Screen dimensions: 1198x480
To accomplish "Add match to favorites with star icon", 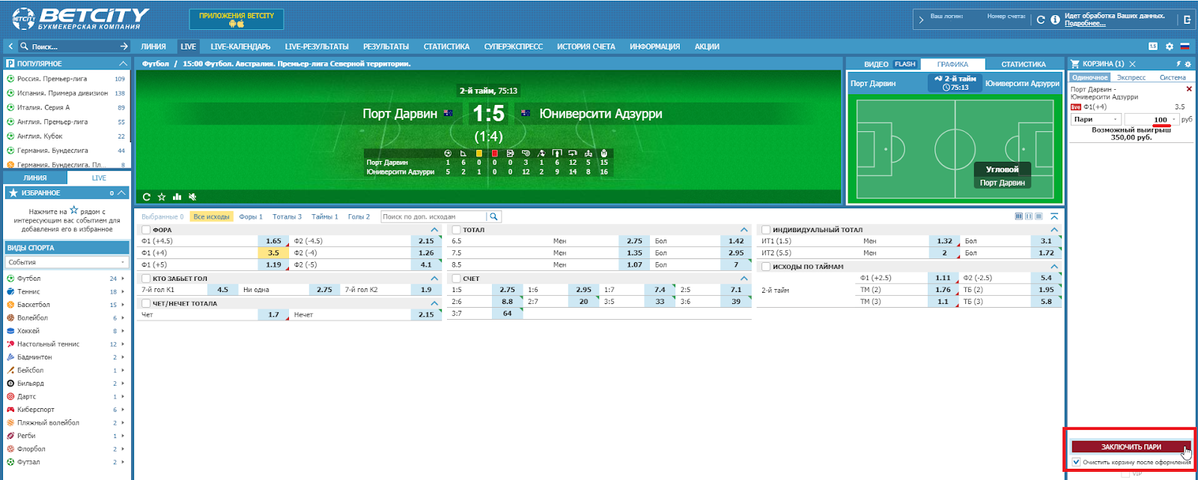I will 162,197.
